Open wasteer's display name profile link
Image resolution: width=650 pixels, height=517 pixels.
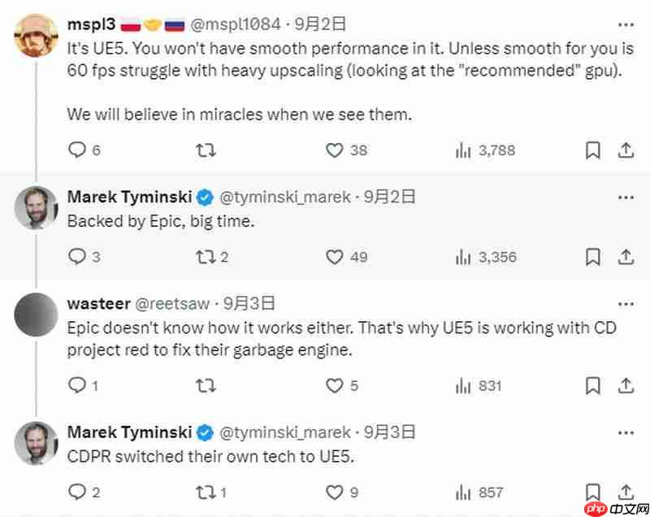98,303
